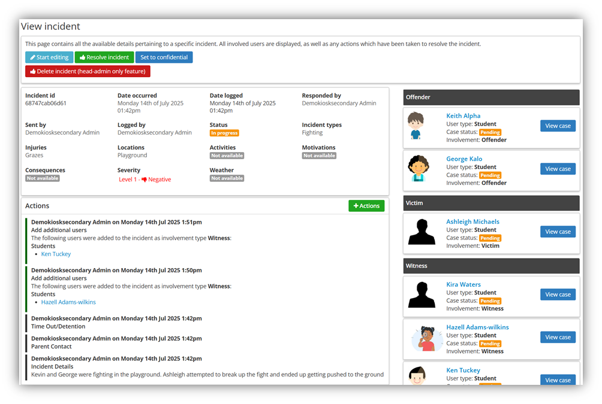602x404 pixels.
Task: Open Hazell Adams-wilkins link in Actions list
Action: tap(68, 302)
